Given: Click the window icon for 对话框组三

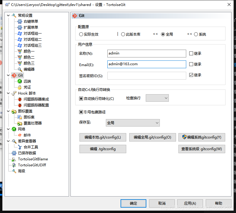Looking at the screenshot, I should [20, 45].
